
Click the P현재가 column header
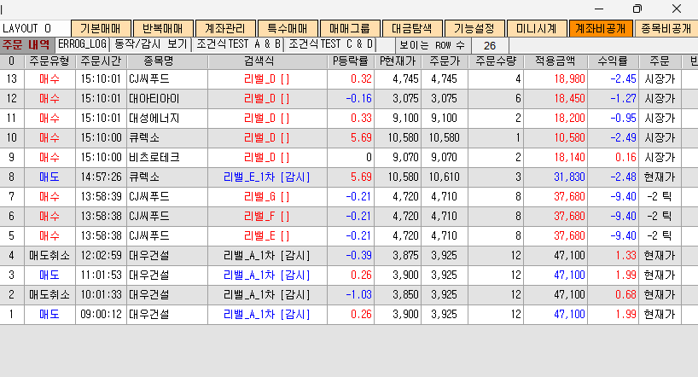pyautogui.click(x=398, y=61)
